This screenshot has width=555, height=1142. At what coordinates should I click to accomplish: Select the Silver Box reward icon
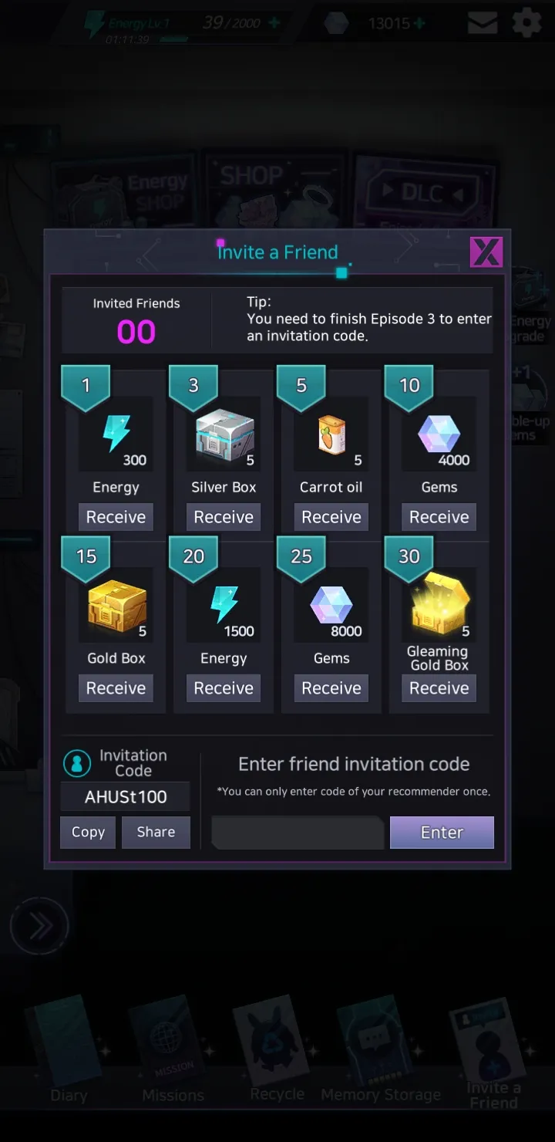(x=224, y=434)
